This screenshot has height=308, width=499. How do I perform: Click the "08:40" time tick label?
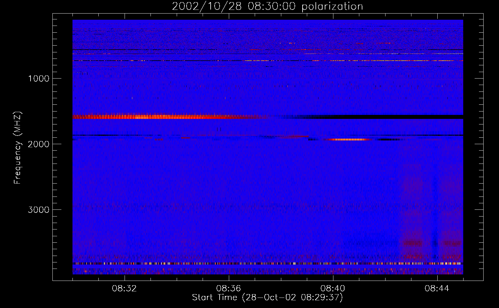click(x=333, y=289)
